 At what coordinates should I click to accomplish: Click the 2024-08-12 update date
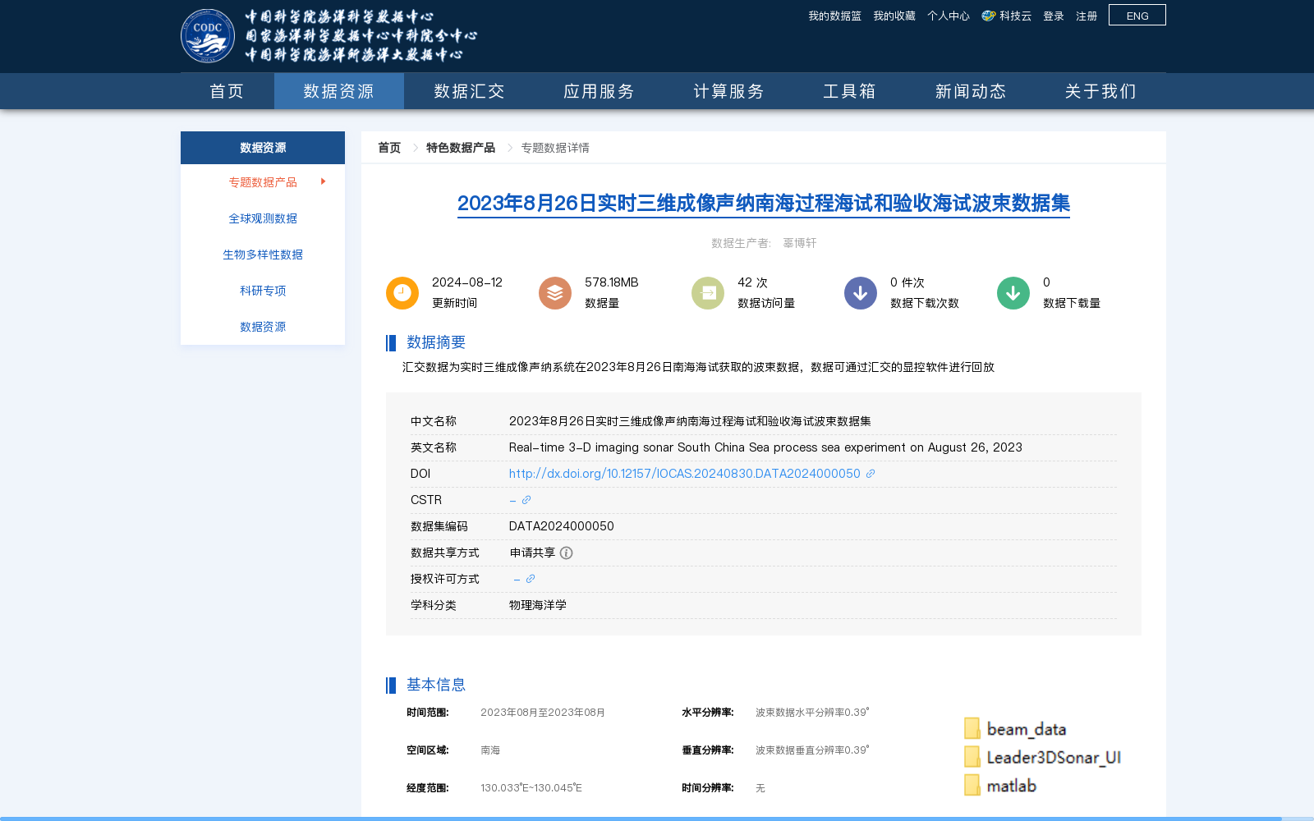click(x=467, y=282)
